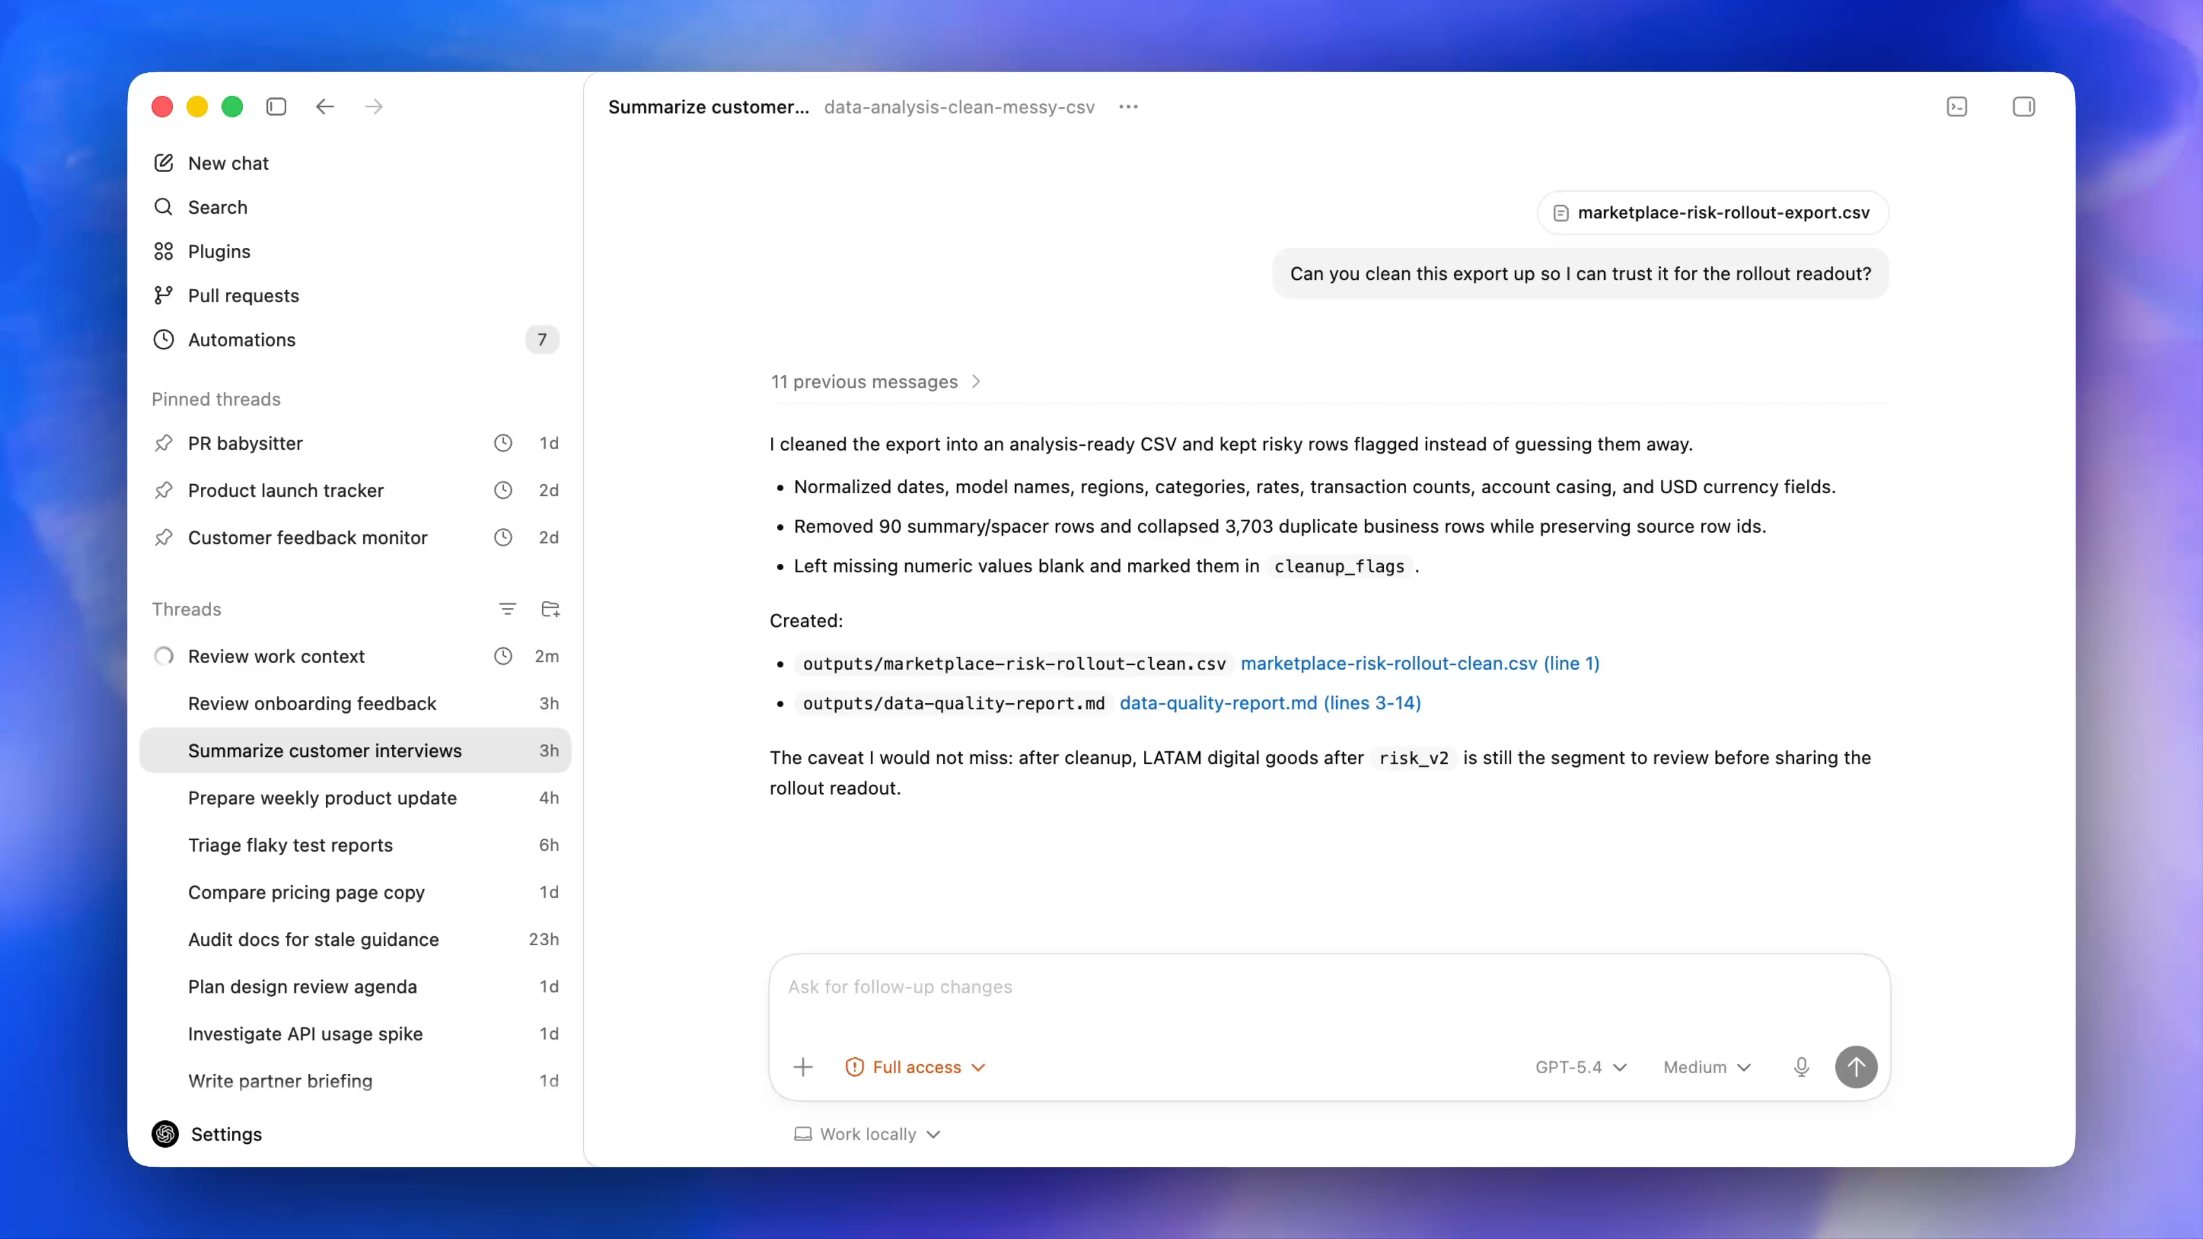The height and width of the screenshot is (1239, 2203).
Task: Click the spinner icon beside Review work context
Action: click(164, 656)
